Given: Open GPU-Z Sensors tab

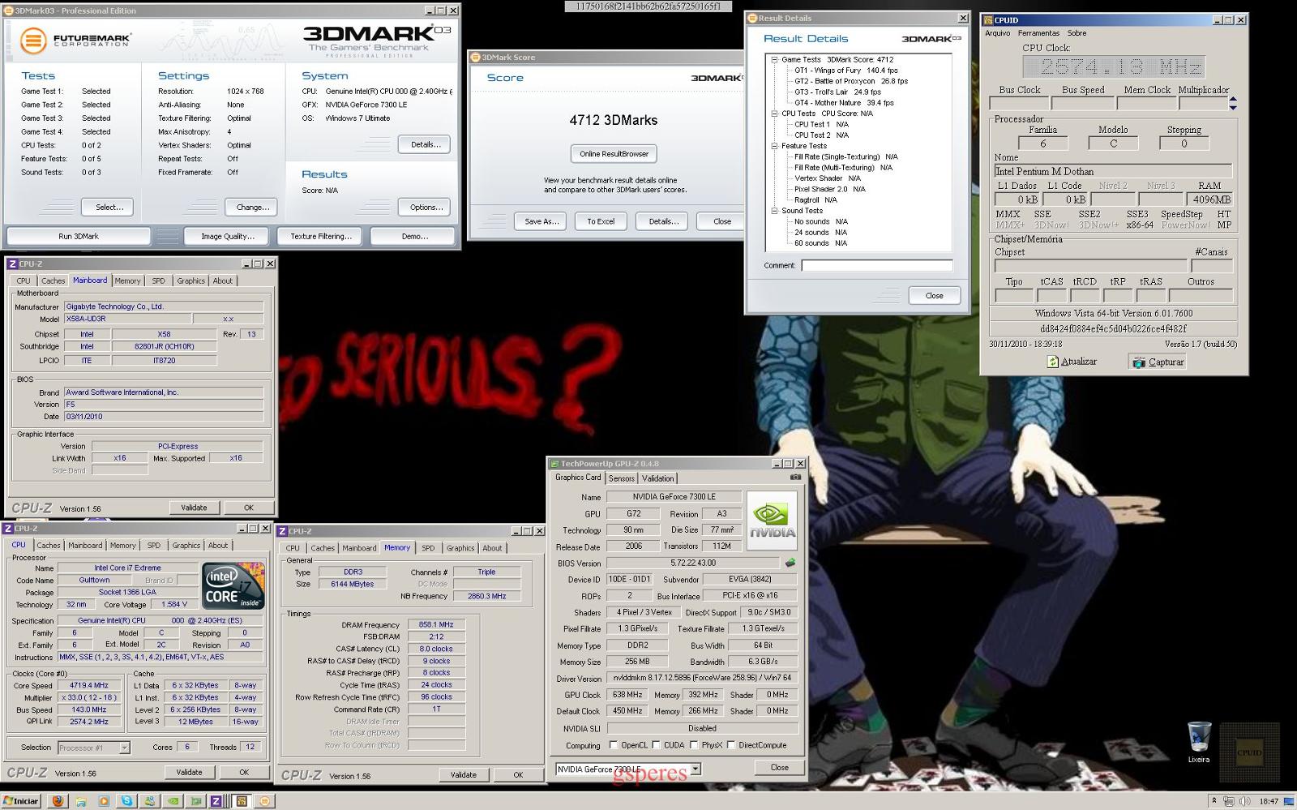Looking at the screenshot, I should 622,478.
